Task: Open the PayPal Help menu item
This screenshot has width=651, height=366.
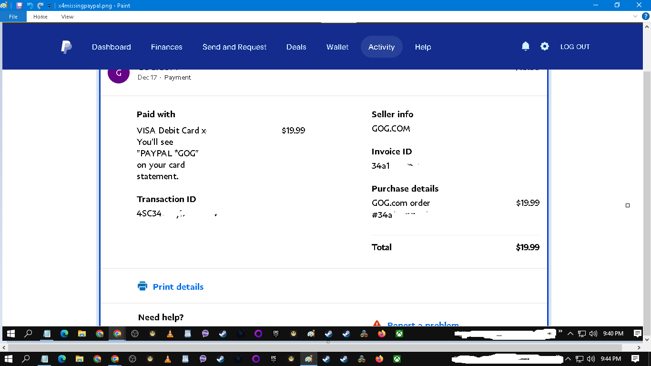Action: point(423,47)
